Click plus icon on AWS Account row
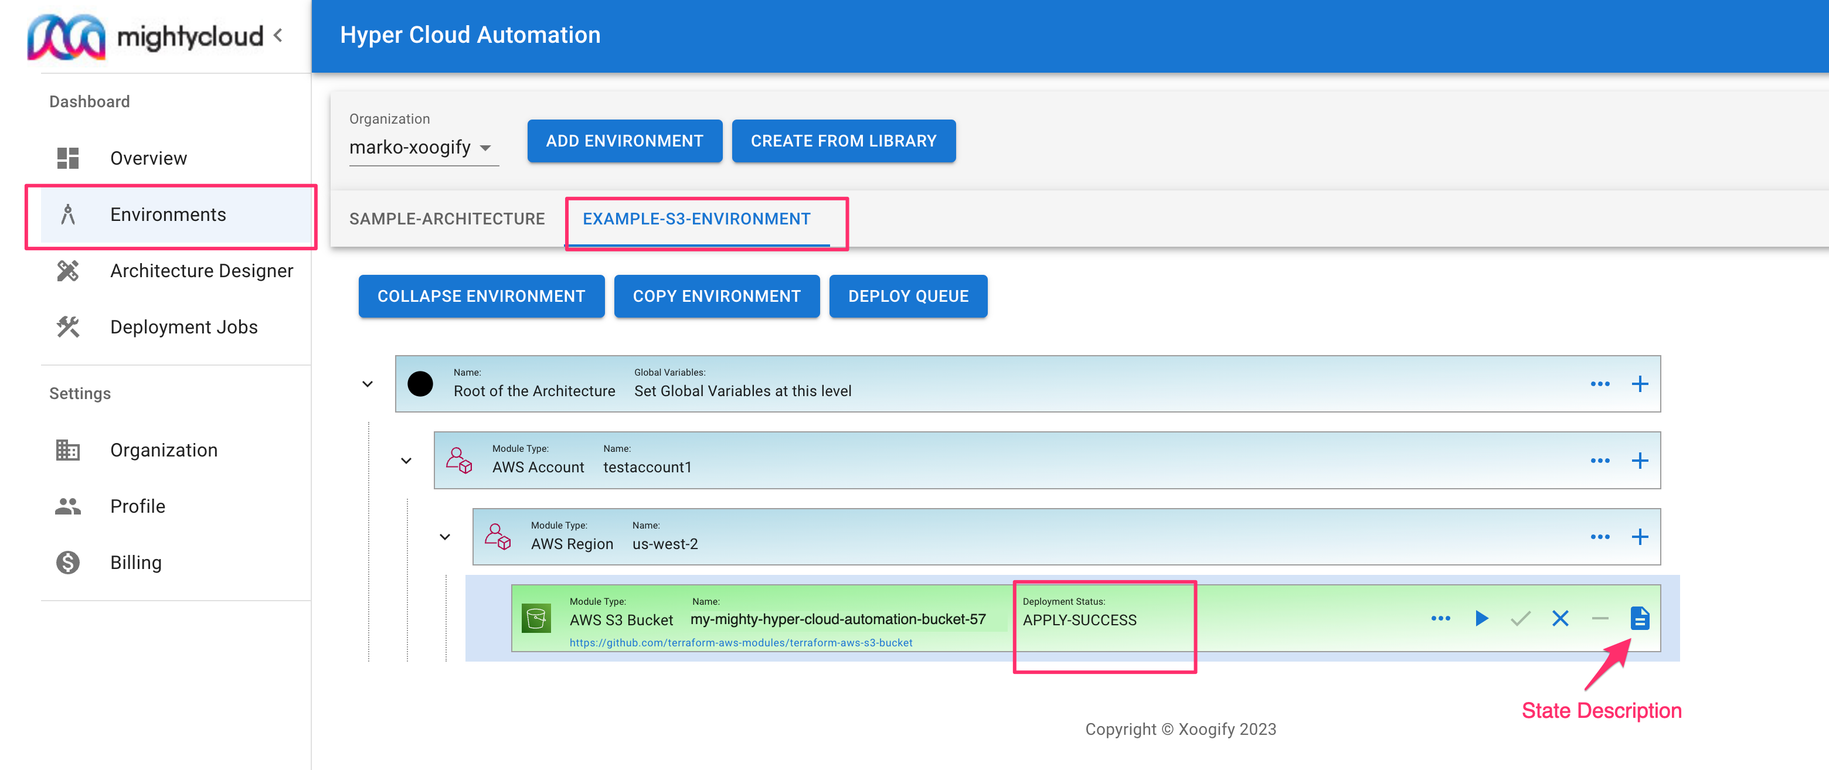This screenshot has height=770, width=1829. [x=1640, y=461]
